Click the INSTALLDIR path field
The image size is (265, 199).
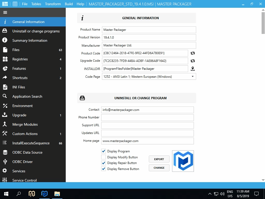[145, 69]
